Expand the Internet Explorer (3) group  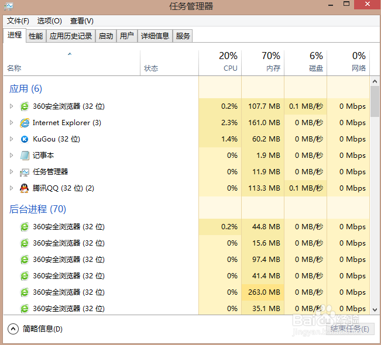point(11,123)
